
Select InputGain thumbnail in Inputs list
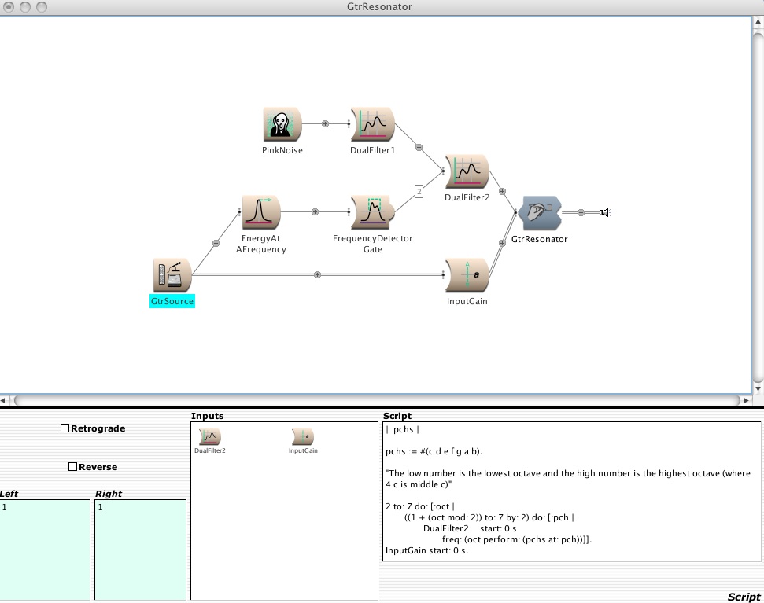(x=303, y=437)
